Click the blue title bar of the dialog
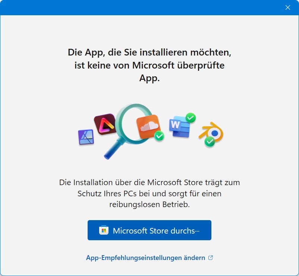Viewport: 299px width, 276px height. point(141,7)
